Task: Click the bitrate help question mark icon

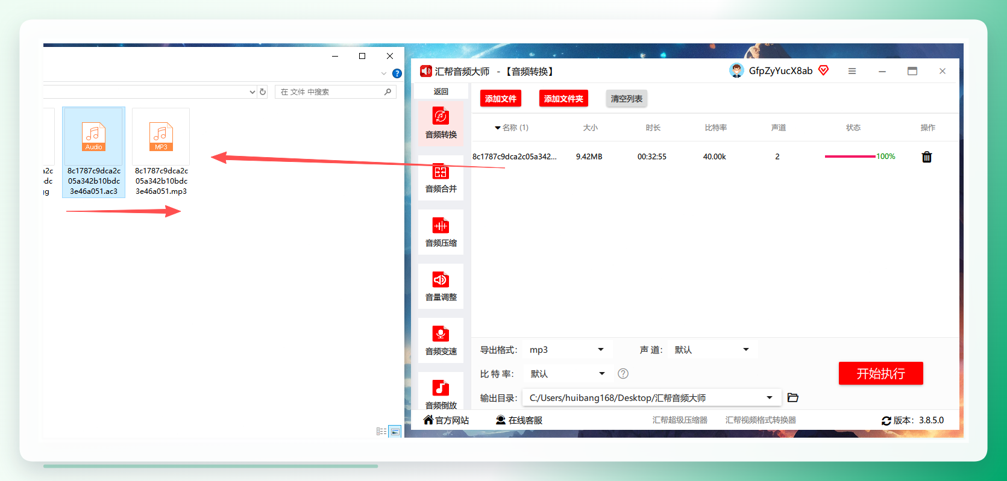Action: [623, 374]
